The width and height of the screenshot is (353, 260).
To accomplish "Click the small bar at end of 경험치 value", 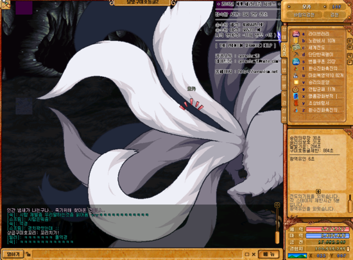I will coord(348,249).
